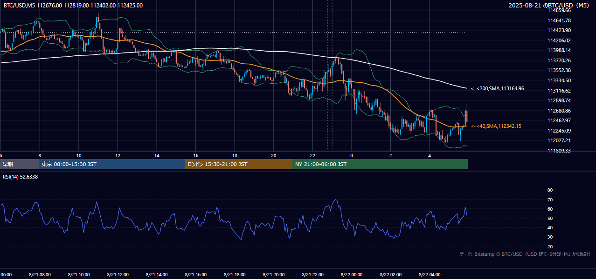Viewport: 596px width, 279px height.
Task: Click the RSI axis label 80
Action: pos(550,190)
